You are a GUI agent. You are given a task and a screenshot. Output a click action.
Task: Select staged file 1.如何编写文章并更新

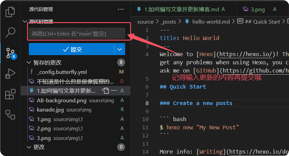76,91
